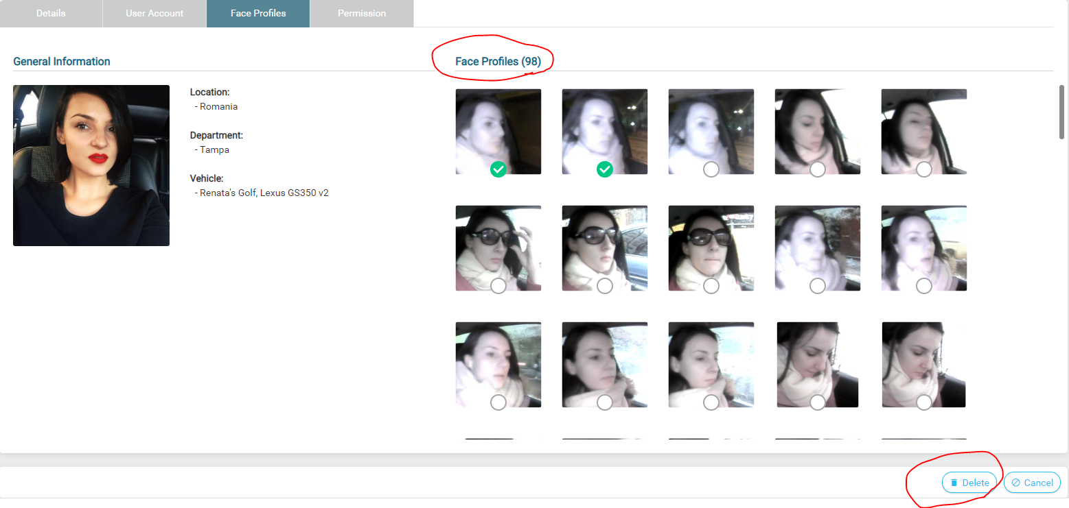Select fourth profile checkbox in third row
The width and height of the screenshot is (1069, 508).
click(x=818, y=402)
